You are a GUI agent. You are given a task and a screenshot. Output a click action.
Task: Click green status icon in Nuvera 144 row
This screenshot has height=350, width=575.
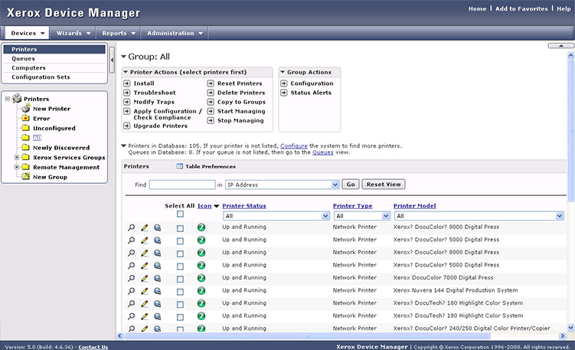pos(201,290)
